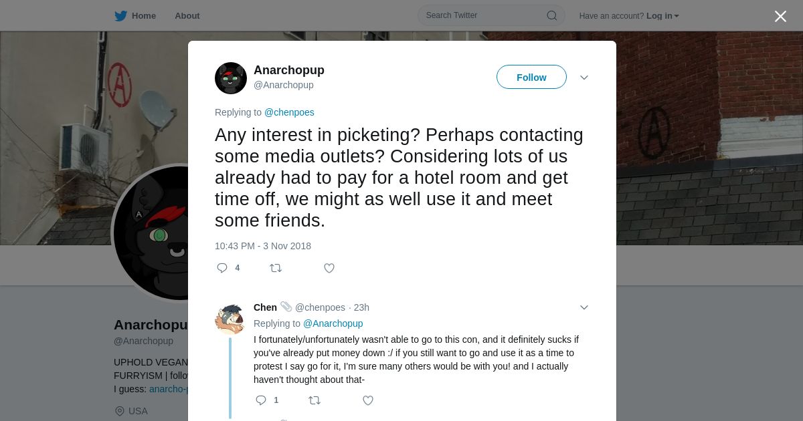Image resolution: width=803 pixels, height=421 pixels.
Task: Open the Log in dropdown
Action: click(662, 16)
